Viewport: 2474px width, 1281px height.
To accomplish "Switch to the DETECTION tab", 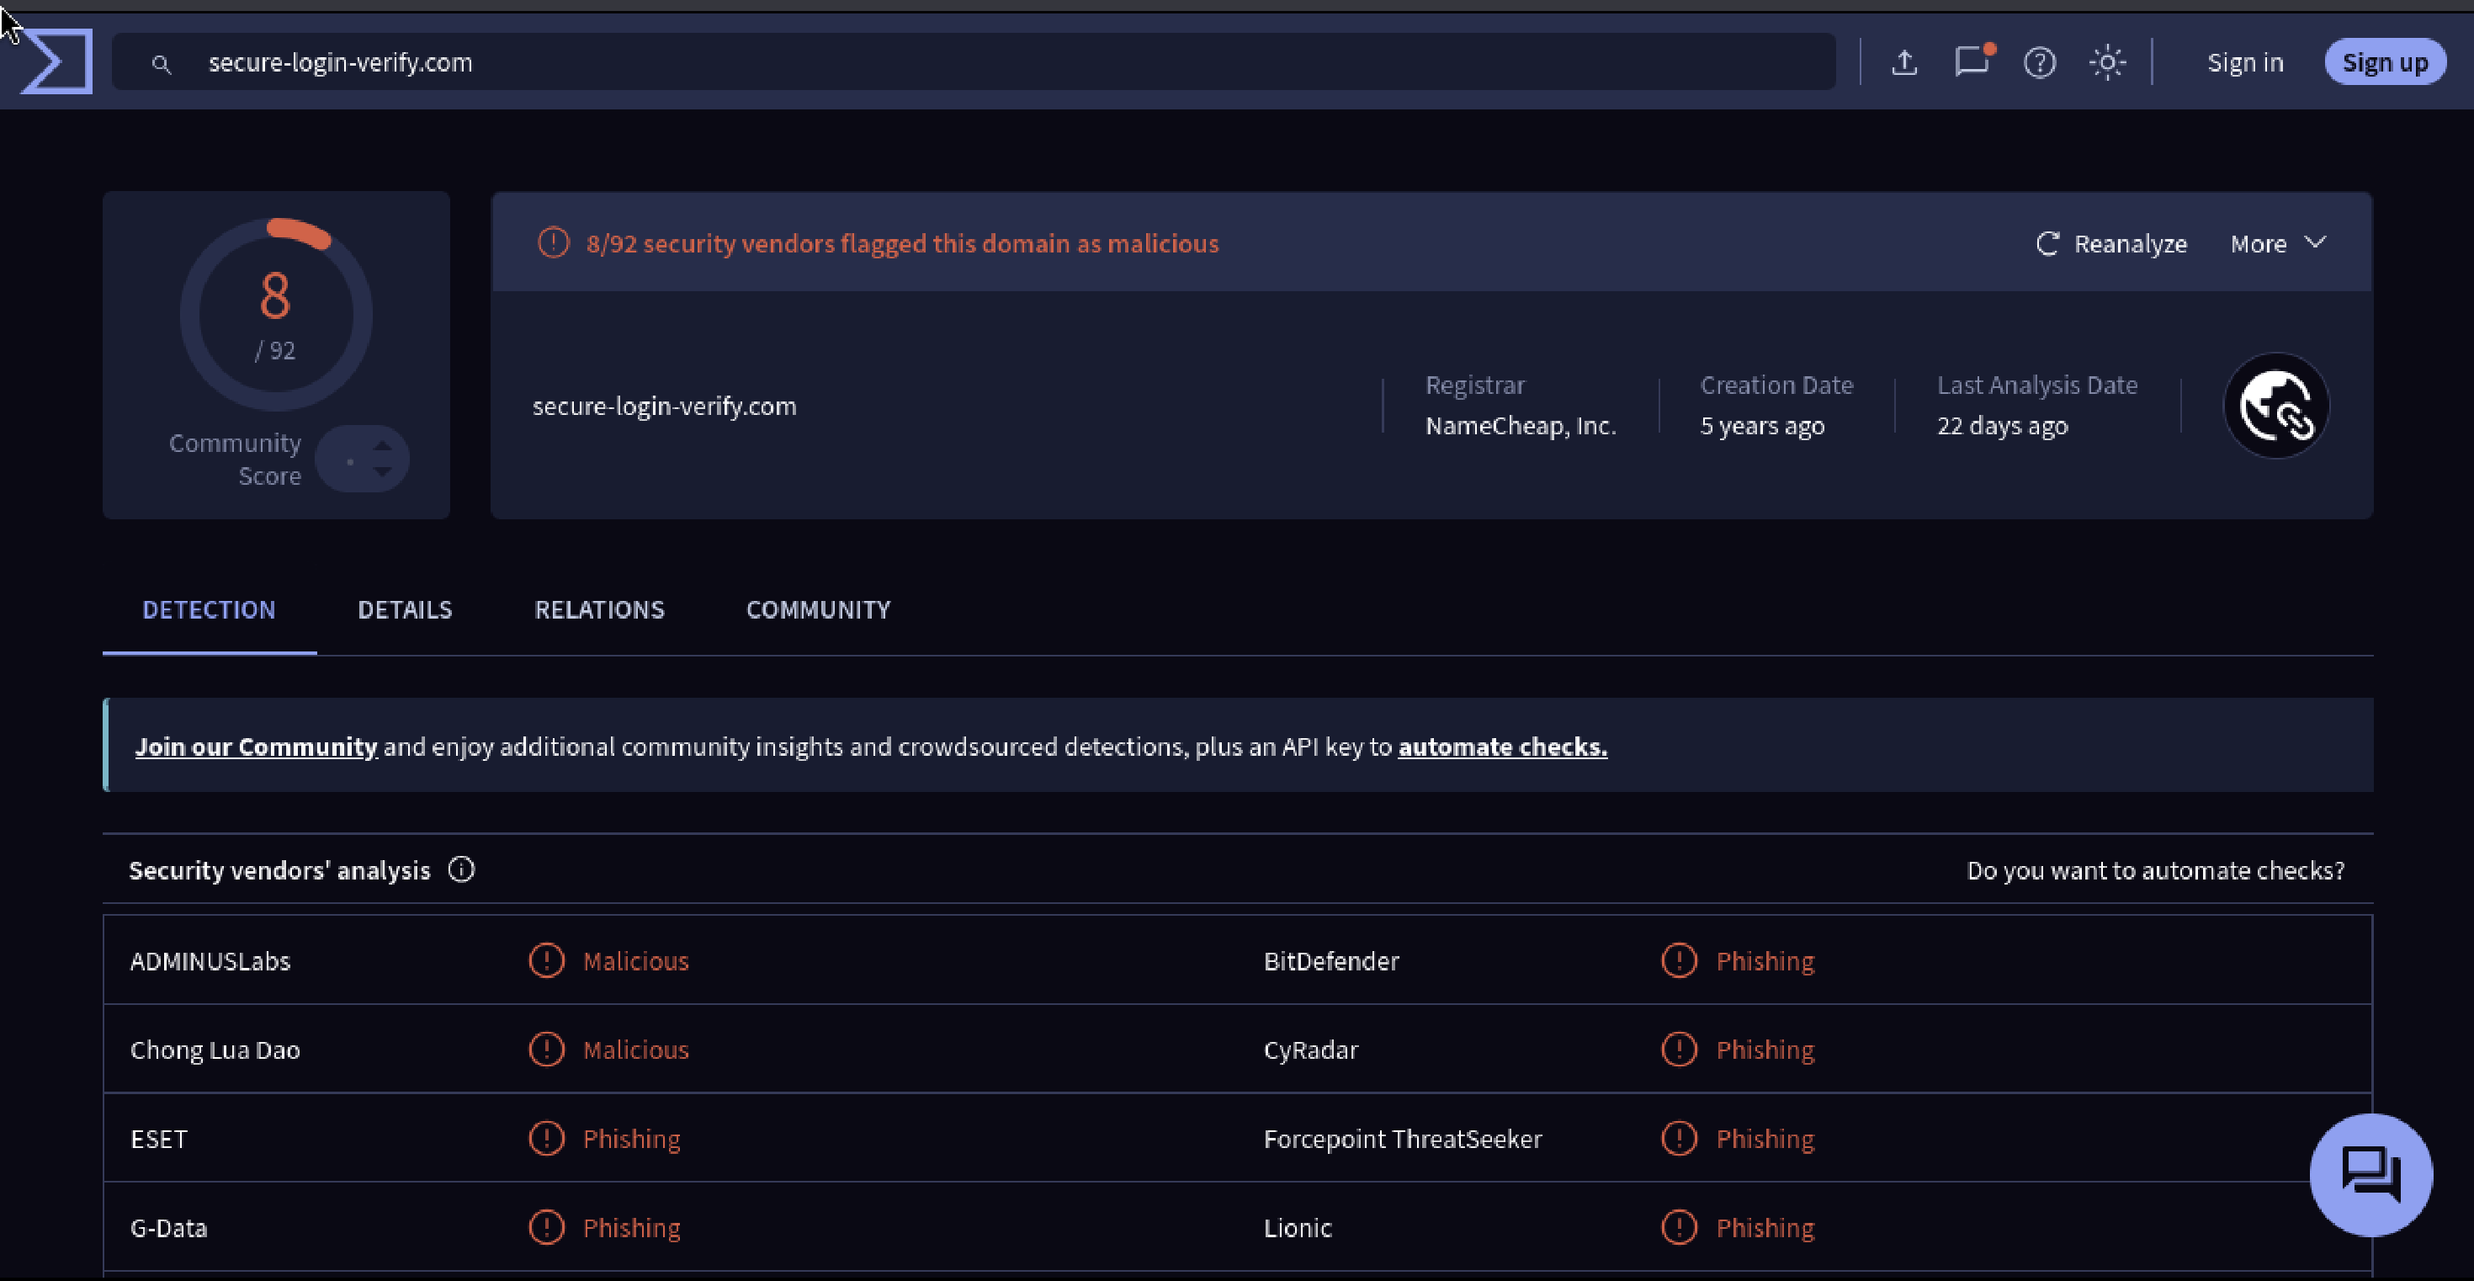I will (x=209, y=609).
